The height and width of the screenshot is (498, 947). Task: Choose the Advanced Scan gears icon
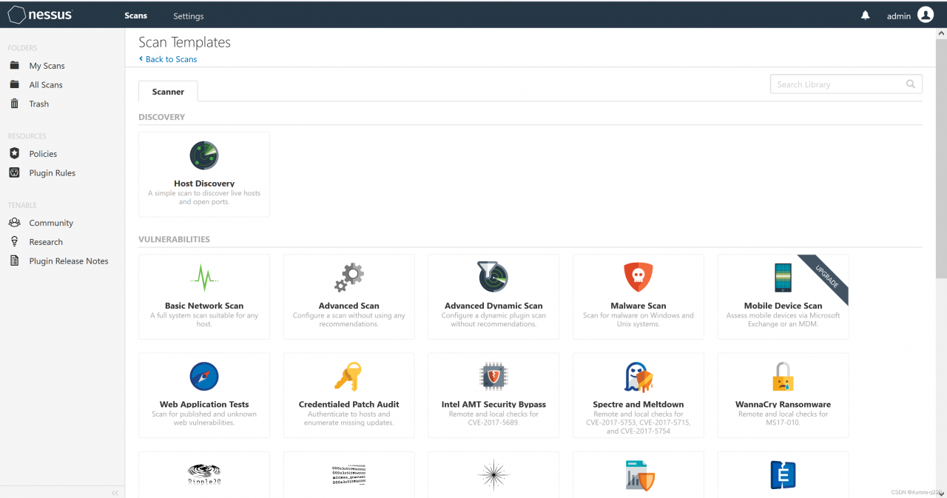click(x=349, y=277)
